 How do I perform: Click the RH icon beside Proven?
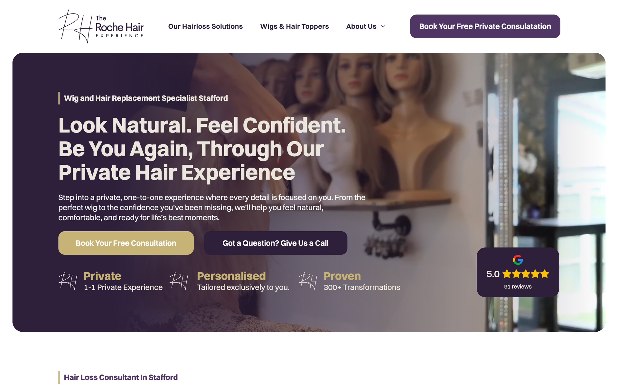pos(308,281)
